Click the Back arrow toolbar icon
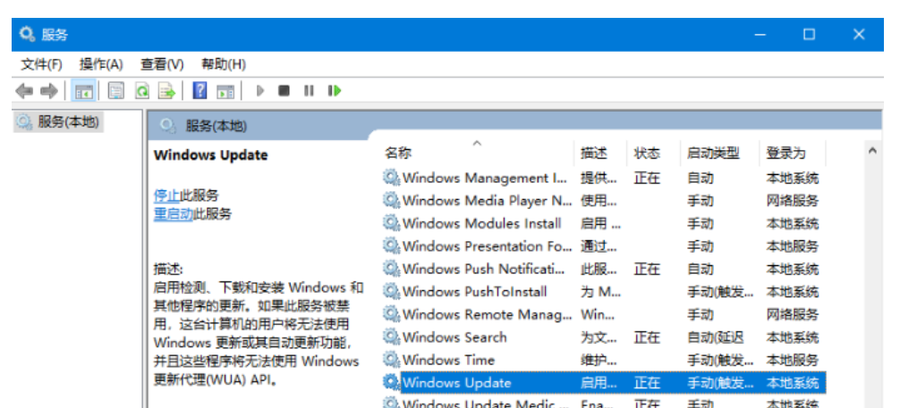900x408 pixels. [x=24, y=90]
